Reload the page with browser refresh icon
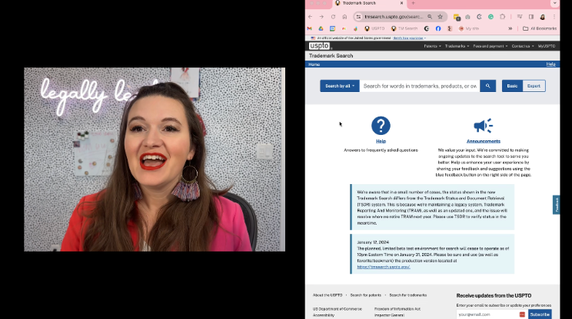The width and height of the screenshot is (572, 319). (x=333, y=17)
